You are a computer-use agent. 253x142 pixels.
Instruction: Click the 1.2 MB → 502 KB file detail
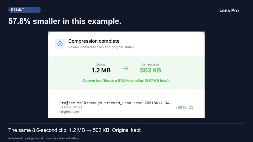71,107
